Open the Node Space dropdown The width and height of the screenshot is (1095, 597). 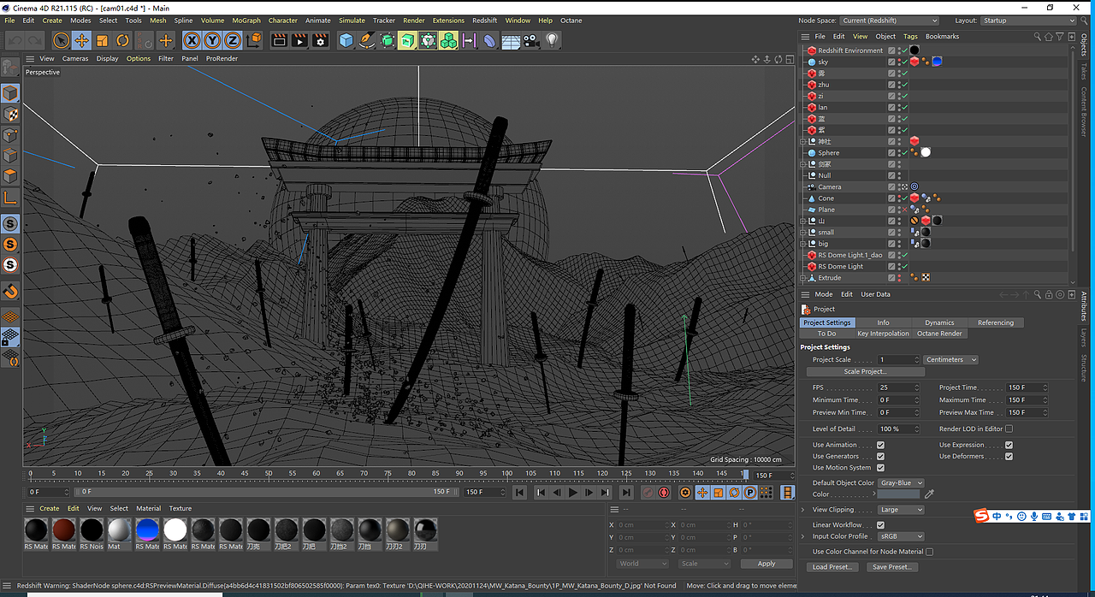click(890, 21)
